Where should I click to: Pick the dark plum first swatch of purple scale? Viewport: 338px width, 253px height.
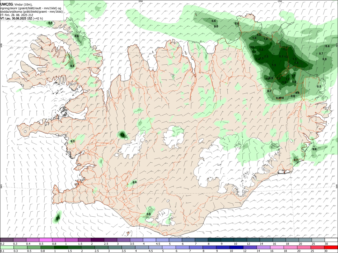pyautogui.click(x=7, y=240)
